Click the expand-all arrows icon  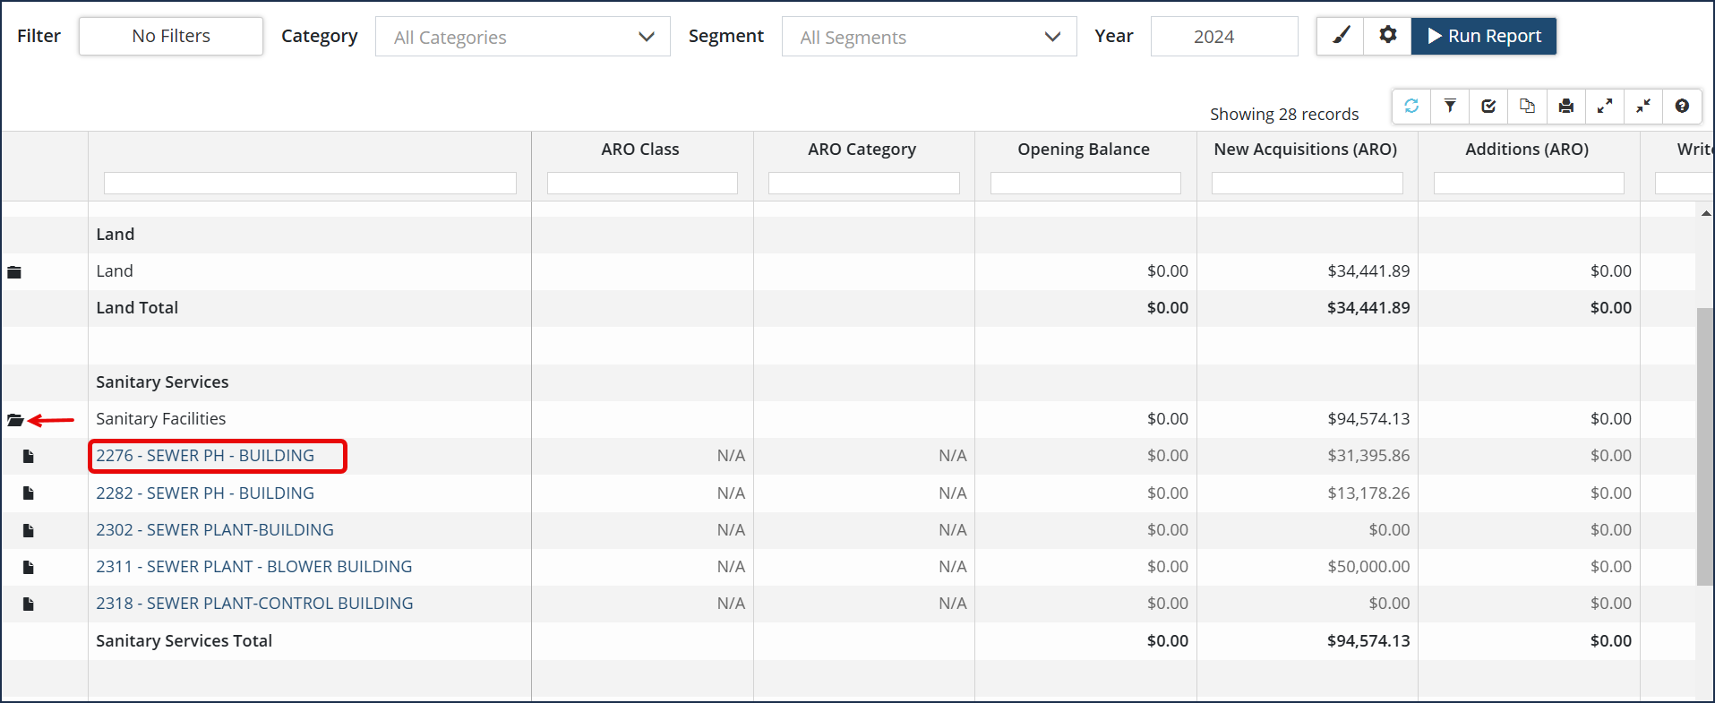[1605, 107]
